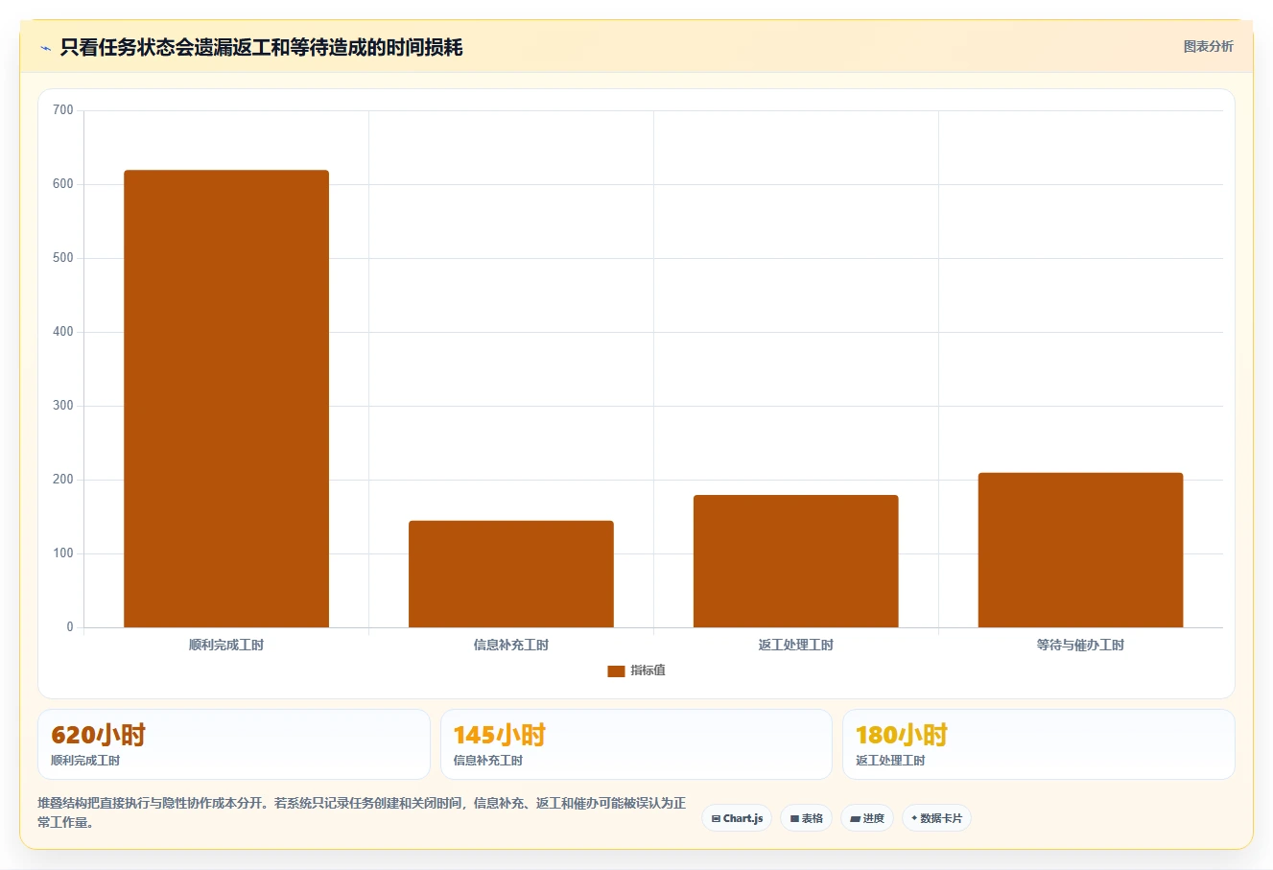This screenshot has height=870, width=1273.
Task: Click y-axis value 700
Action: pyautogui.click(x=63, y=110)
